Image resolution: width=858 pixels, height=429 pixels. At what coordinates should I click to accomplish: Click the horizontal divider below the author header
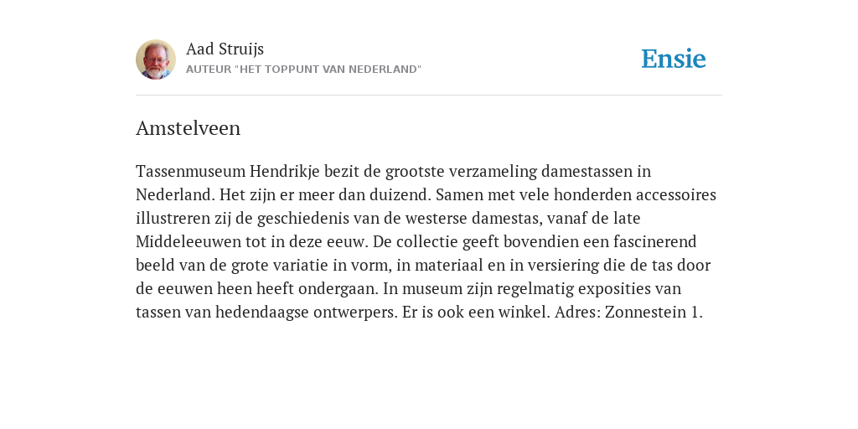pyautogui.click(x=429, y=96)
